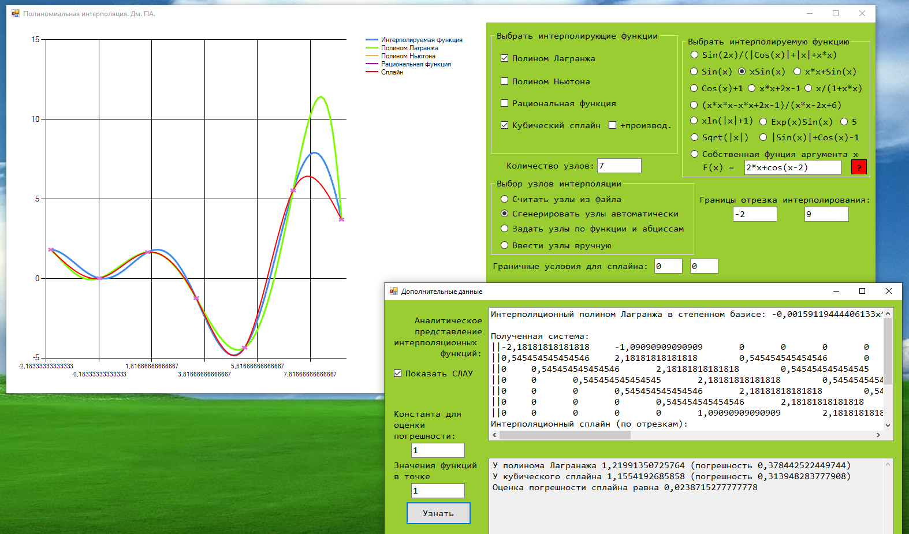Click up arrow of results box scrollbar
This screenshot has height=534, width=909.
[888, 464]
